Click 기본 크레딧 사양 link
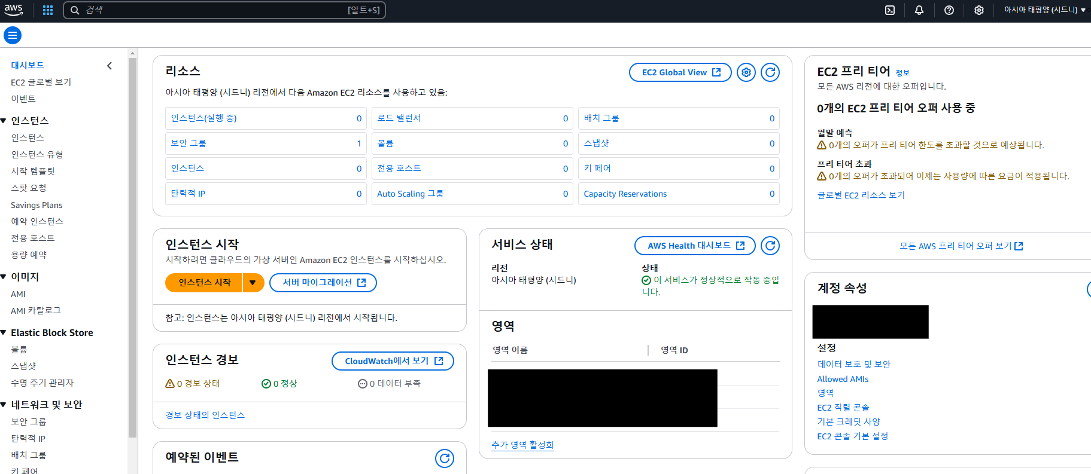 coord(849,421)
